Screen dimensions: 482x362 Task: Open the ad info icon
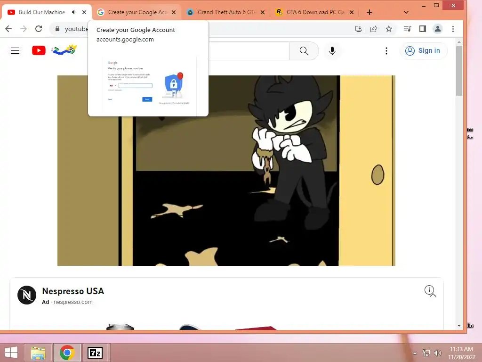point(430,290)
